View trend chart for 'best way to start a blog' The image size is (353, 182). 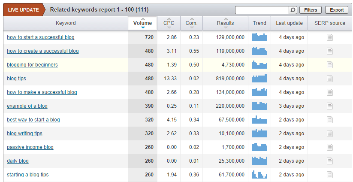pos(259,120)
